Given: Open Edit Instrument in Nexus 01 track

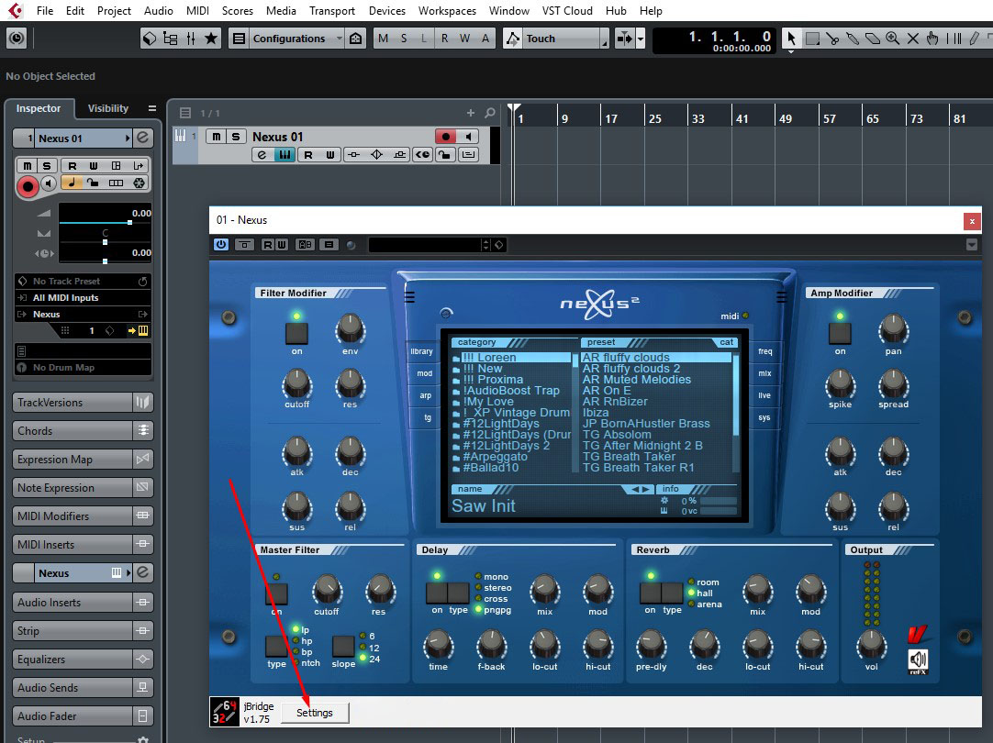Looking at the screenshot, I should [285, 154].
